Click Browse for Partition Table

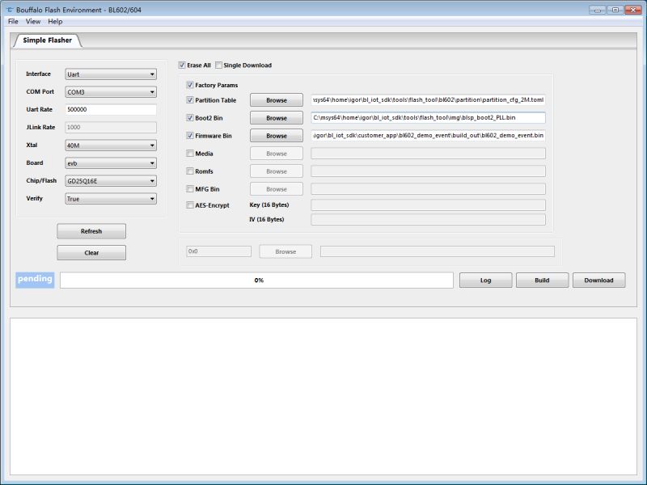coord(277,100)
